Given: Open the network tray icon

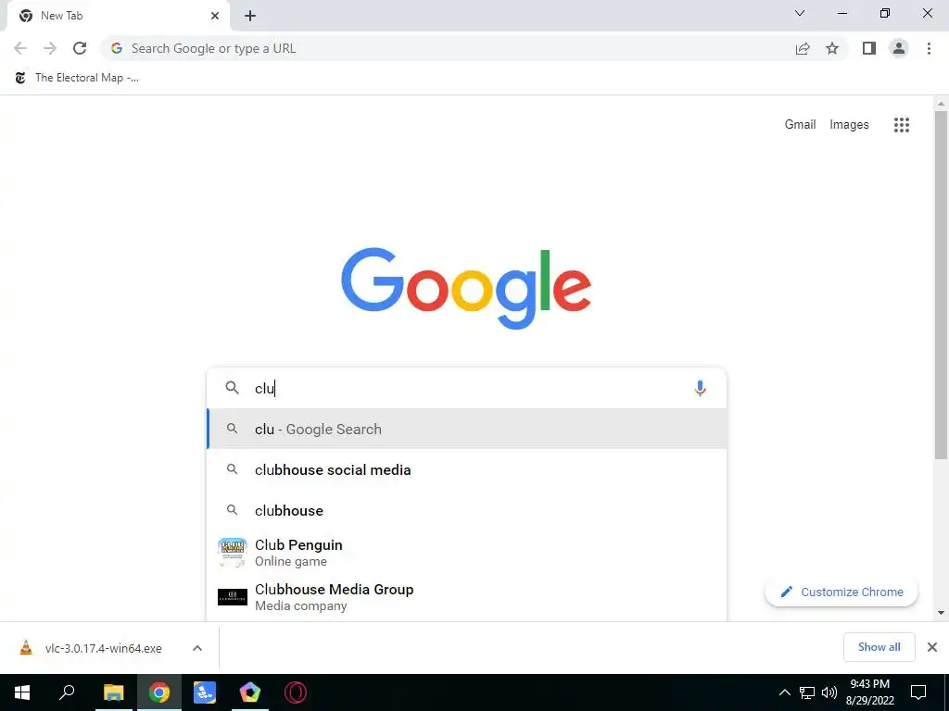Looking at the screenshot, I should (807, 692).
